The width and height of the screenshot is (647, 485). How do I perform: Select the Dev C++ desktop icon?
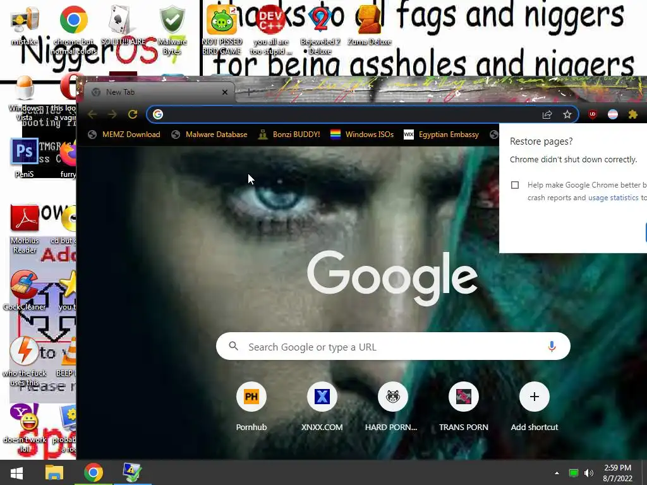(270, 30)
